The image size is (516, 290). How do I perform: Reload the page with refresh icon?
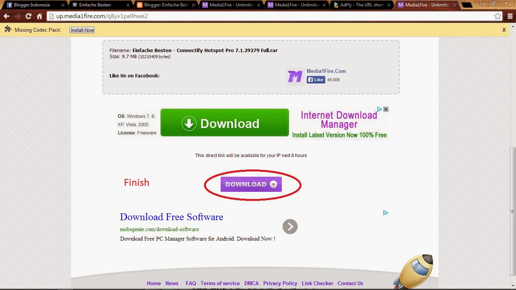[28, 16]
